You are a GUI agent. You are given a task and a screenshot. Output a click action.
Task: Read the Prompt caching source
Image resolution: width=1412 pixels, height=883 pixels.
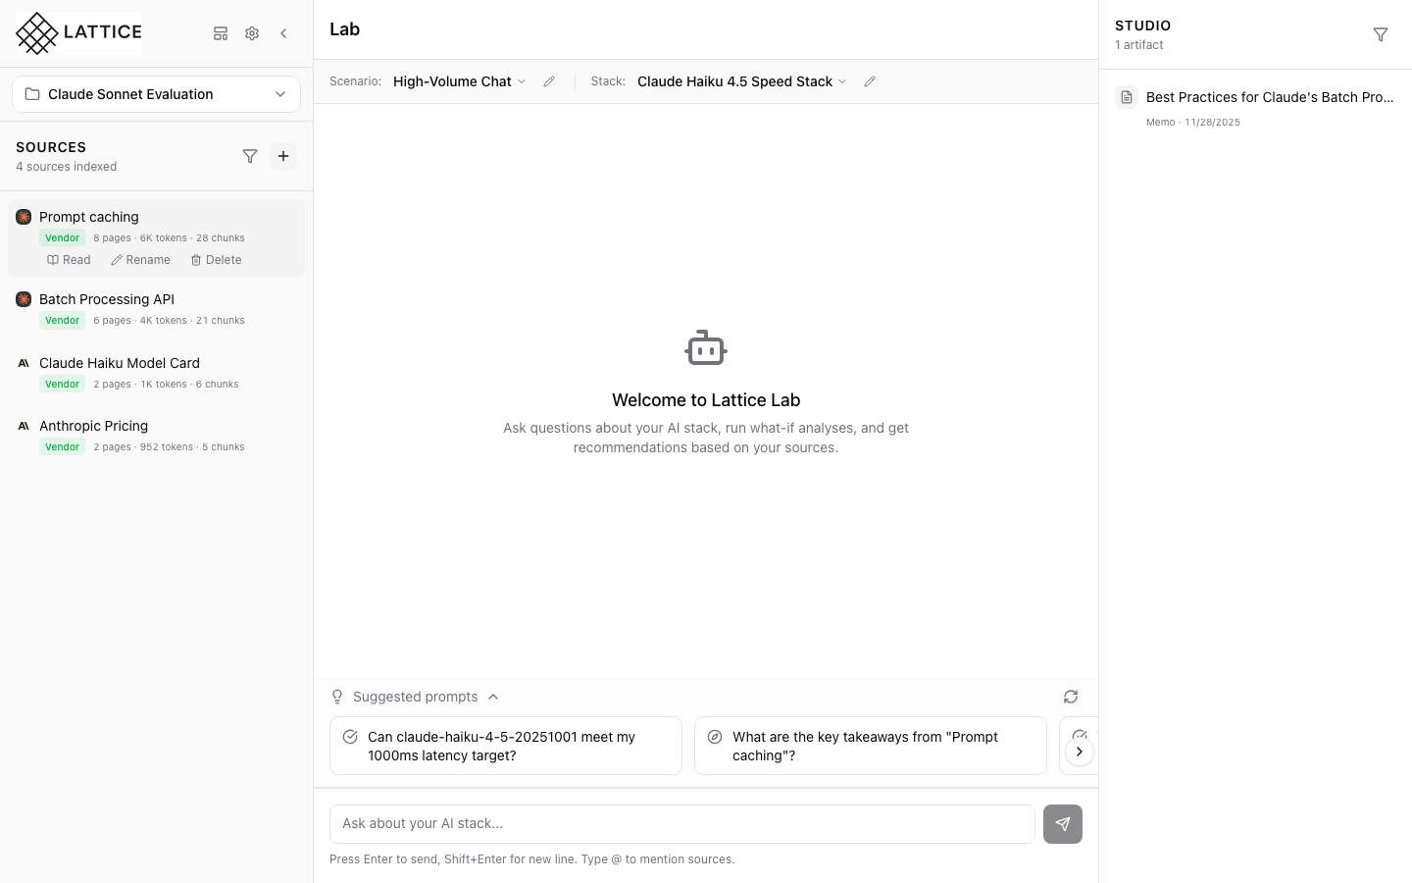tap(69, 260)
